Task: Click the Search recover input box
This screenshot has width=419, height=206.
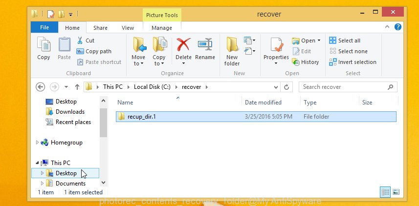Action: point(342,87)
